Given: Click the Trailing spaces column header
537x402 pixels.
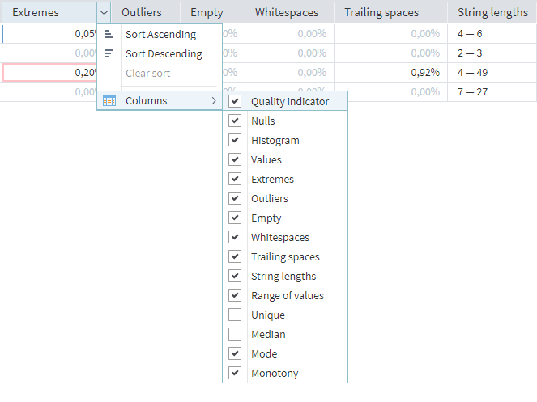Looking at the screenshot, I should (390, 13).
